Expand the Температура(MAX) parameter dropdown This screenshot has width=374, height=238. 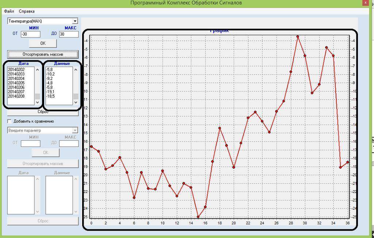coord(75,21)
